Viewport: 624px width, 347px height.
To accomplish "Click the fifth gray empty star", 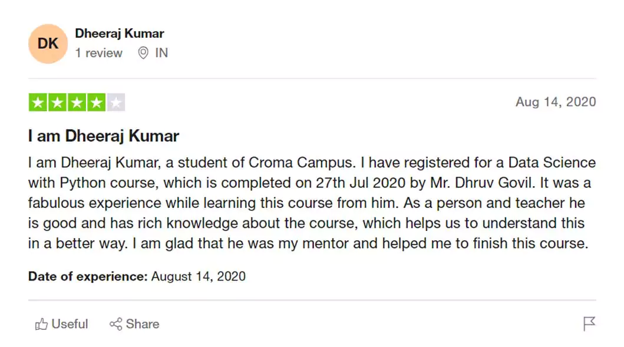I will pyautogui.click(x=115, y=103).
